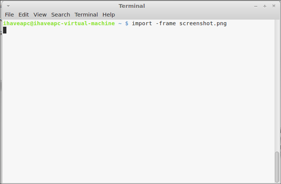Open the Terminal menu
Screen dimensions: 281x184
[x=86, y=15]
